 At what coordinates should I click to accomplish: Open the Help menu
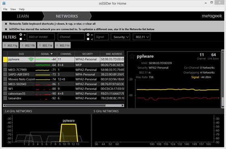click(22, 9)
